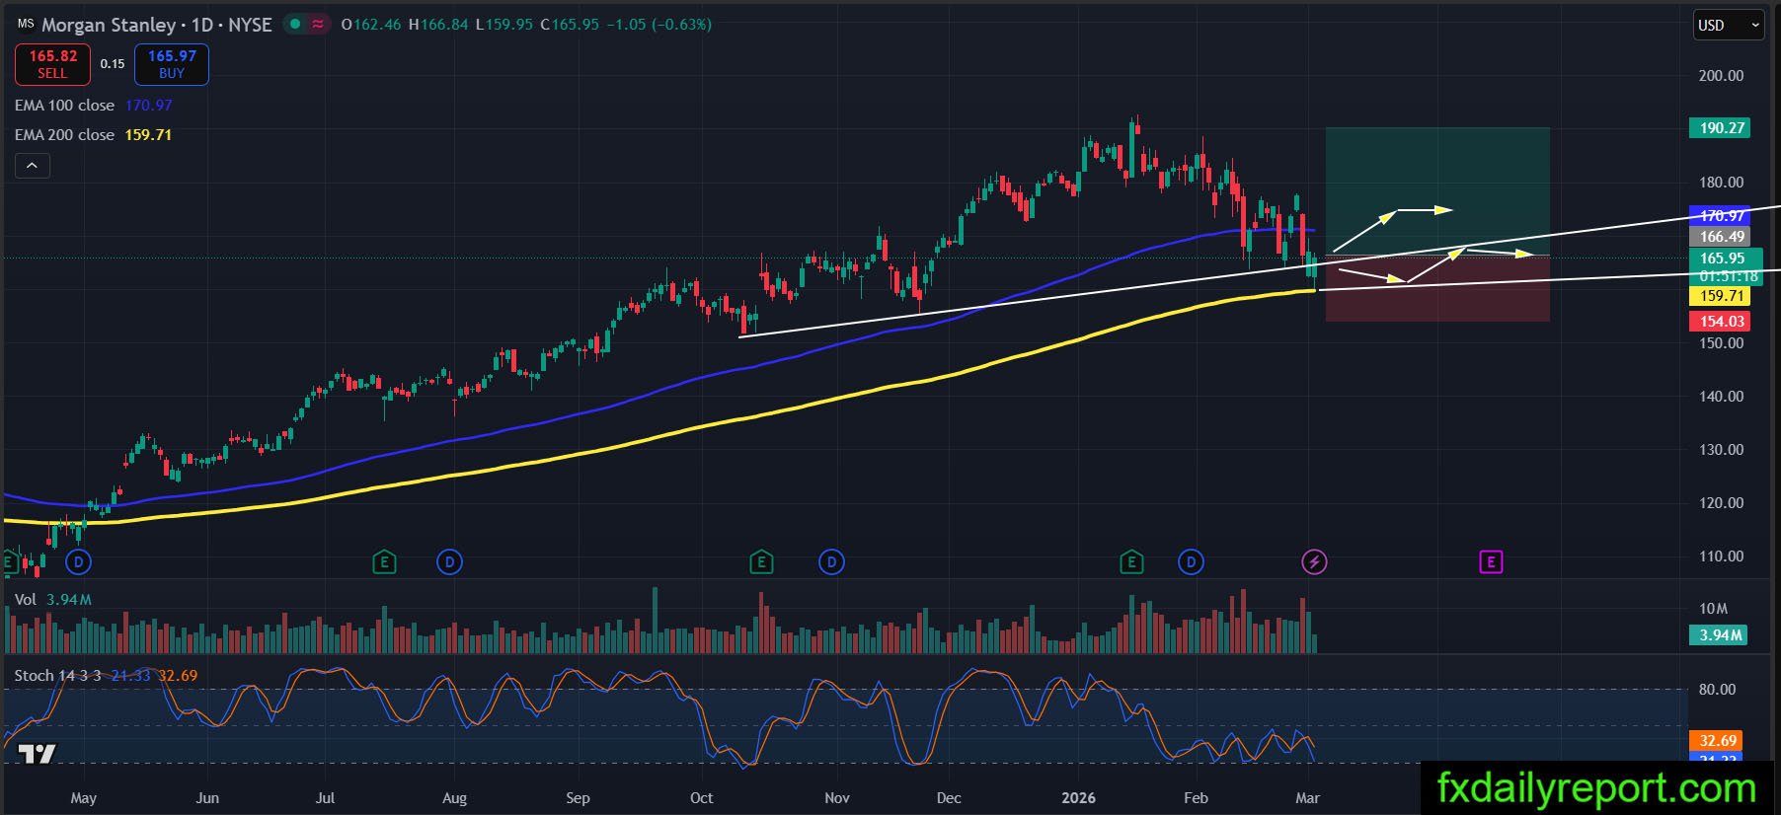Click the high value H166.84
Image resolution: width=1781 pixels, height=815 pixels.
[438, 24]
